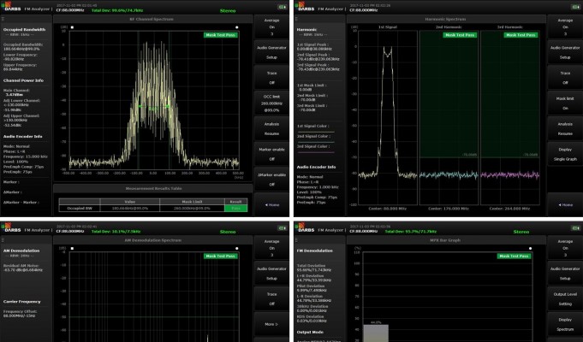Open Output Level Setting in MPX screen
This screenshot has height=342, width=583.
(565, 299)
